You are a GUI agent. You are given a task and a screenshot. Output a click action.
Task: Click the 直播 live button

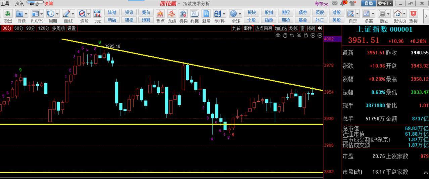coord(369,3)
